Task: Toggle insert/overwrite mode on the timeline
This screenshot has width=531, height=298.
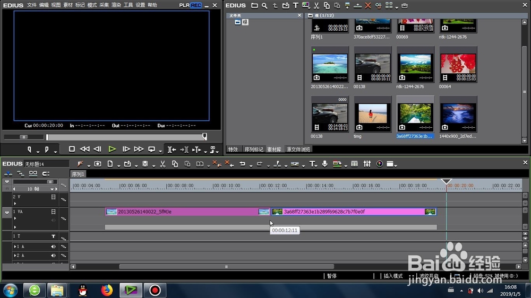Action: pyautogui.click(x=8, y=174)
